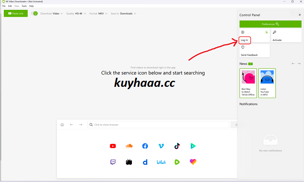
Task: Click the search magnifier icon in browser bar
Action: pyautogui.click(x=91, y=125)
